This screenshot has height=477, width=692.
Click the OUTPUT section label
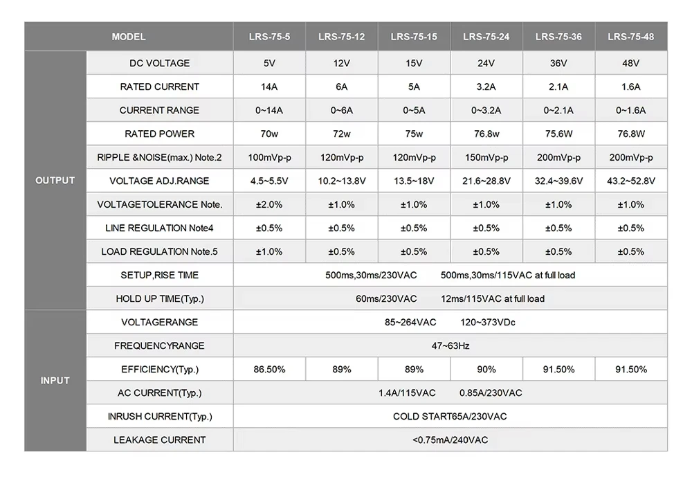point(55,181)
